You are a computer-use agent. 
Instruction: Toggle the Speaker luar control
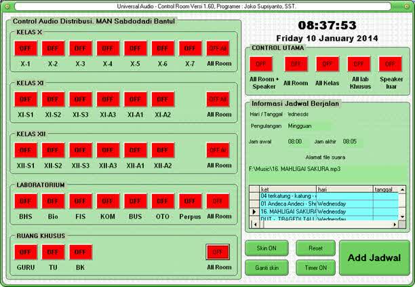[390, 64]
